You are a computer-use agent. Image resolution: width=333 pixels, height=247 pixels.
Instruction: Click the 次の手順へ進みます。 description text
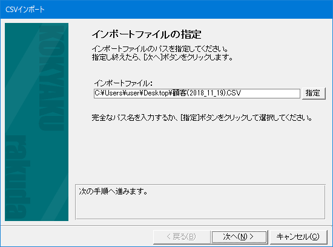tap(113, 191)
